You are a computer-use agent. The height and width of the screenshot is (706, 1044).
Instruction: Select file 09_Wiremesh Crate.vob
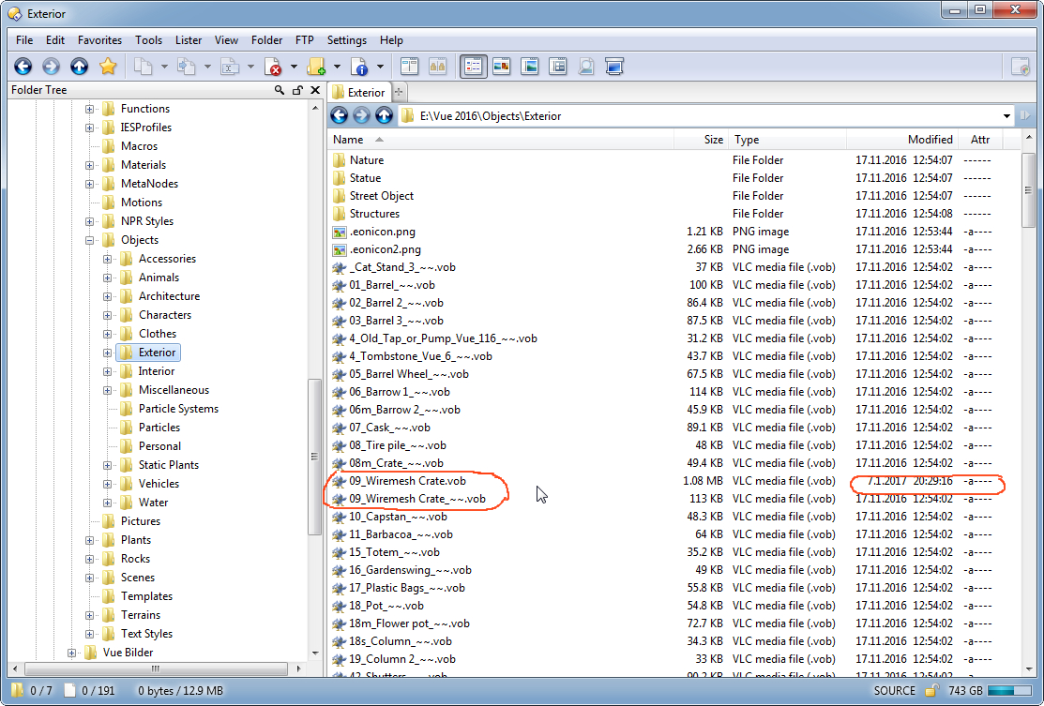coord(407,480)
